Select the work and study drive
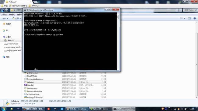 pyautogui.click(x=13, y=47)
